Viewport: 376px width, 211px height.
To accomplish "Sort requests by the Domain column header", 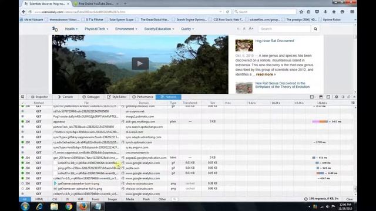I will 143,103.
